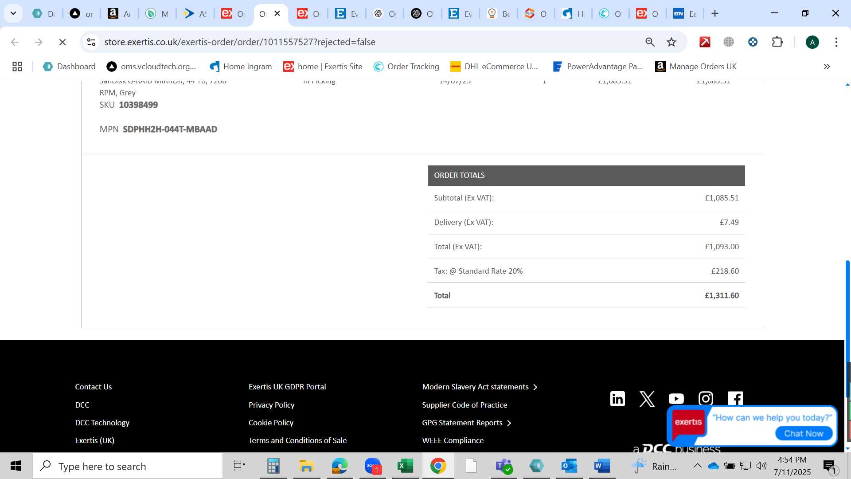Open the home | Exertis Site bookmark
This screenshot has width=851, height=479.
(x=323, y=67)
